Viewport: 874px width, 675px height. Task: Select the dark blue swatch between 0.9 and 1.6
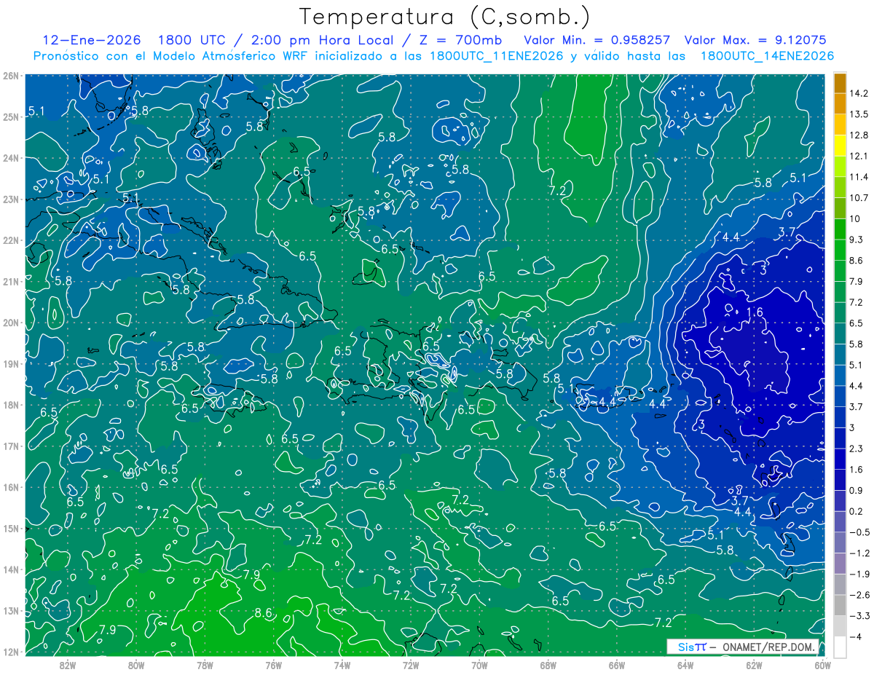tap(840, 479)
